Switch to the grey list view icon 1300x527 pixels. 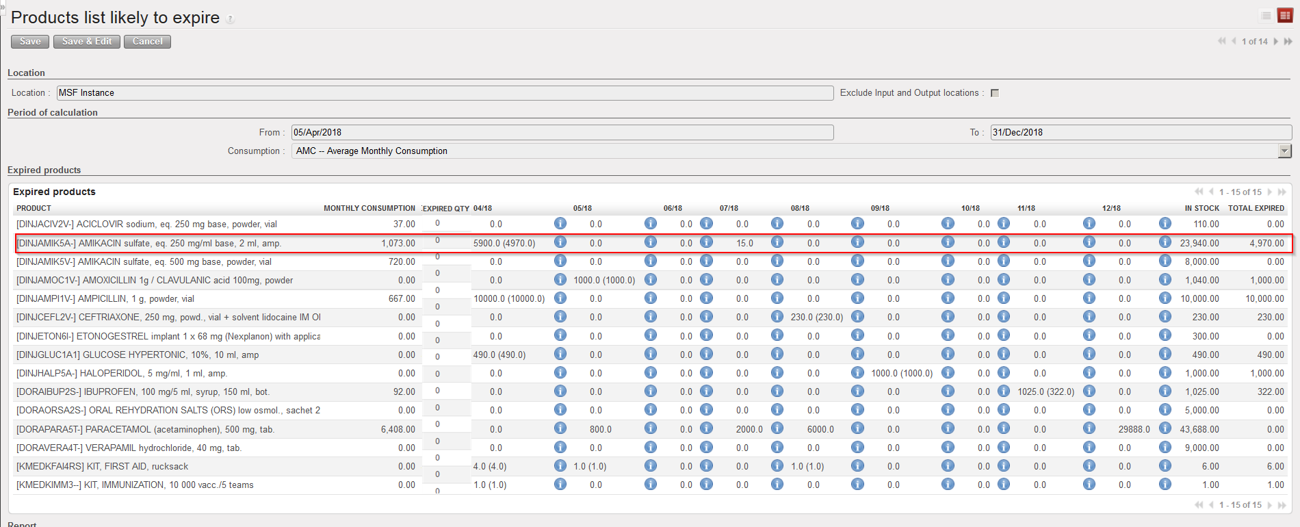(1266, 16)
